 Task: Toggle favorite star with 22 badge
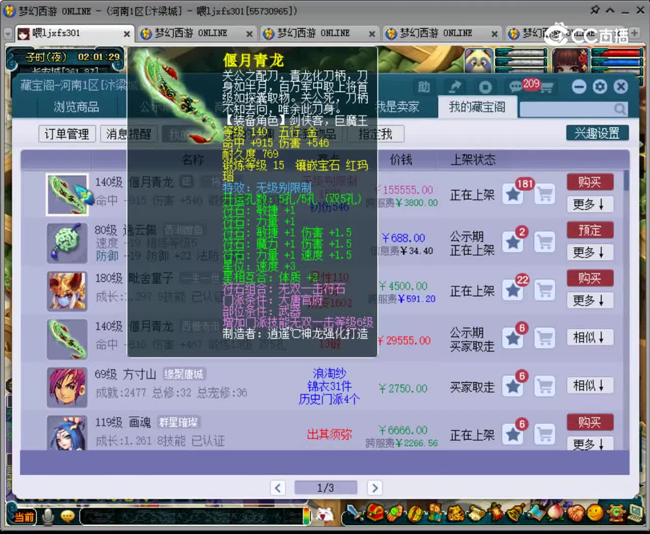click(x=513, y=290)
